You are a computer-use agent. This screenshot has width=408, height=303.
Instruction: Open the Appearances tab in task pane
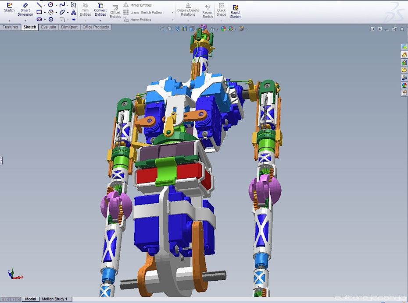coord(404,85)
